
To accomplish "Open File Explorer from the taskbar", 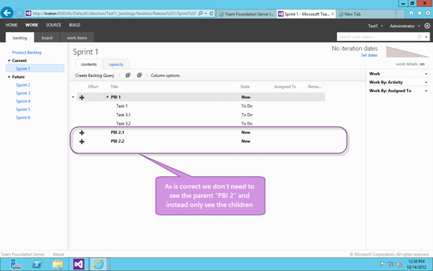I will (x=58, y=264).
